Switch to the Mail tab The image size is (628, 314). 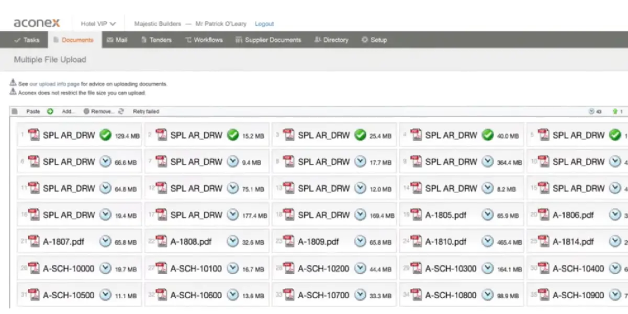pyautogui.click(x=117, y=40)
